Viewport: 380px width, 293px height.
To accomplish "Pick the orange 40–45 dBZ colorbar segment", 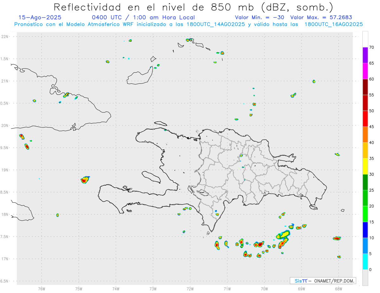I will (x=365, y=135).
